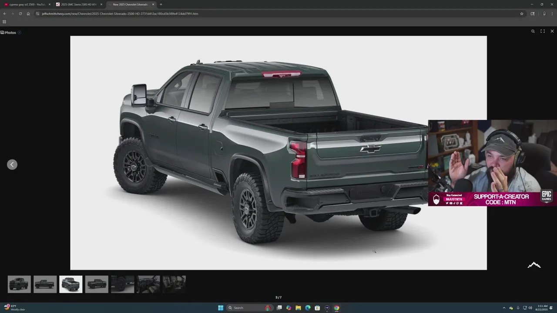
Task: Close the Chevrolet Silverado tab
Action: tap(153, 4)
